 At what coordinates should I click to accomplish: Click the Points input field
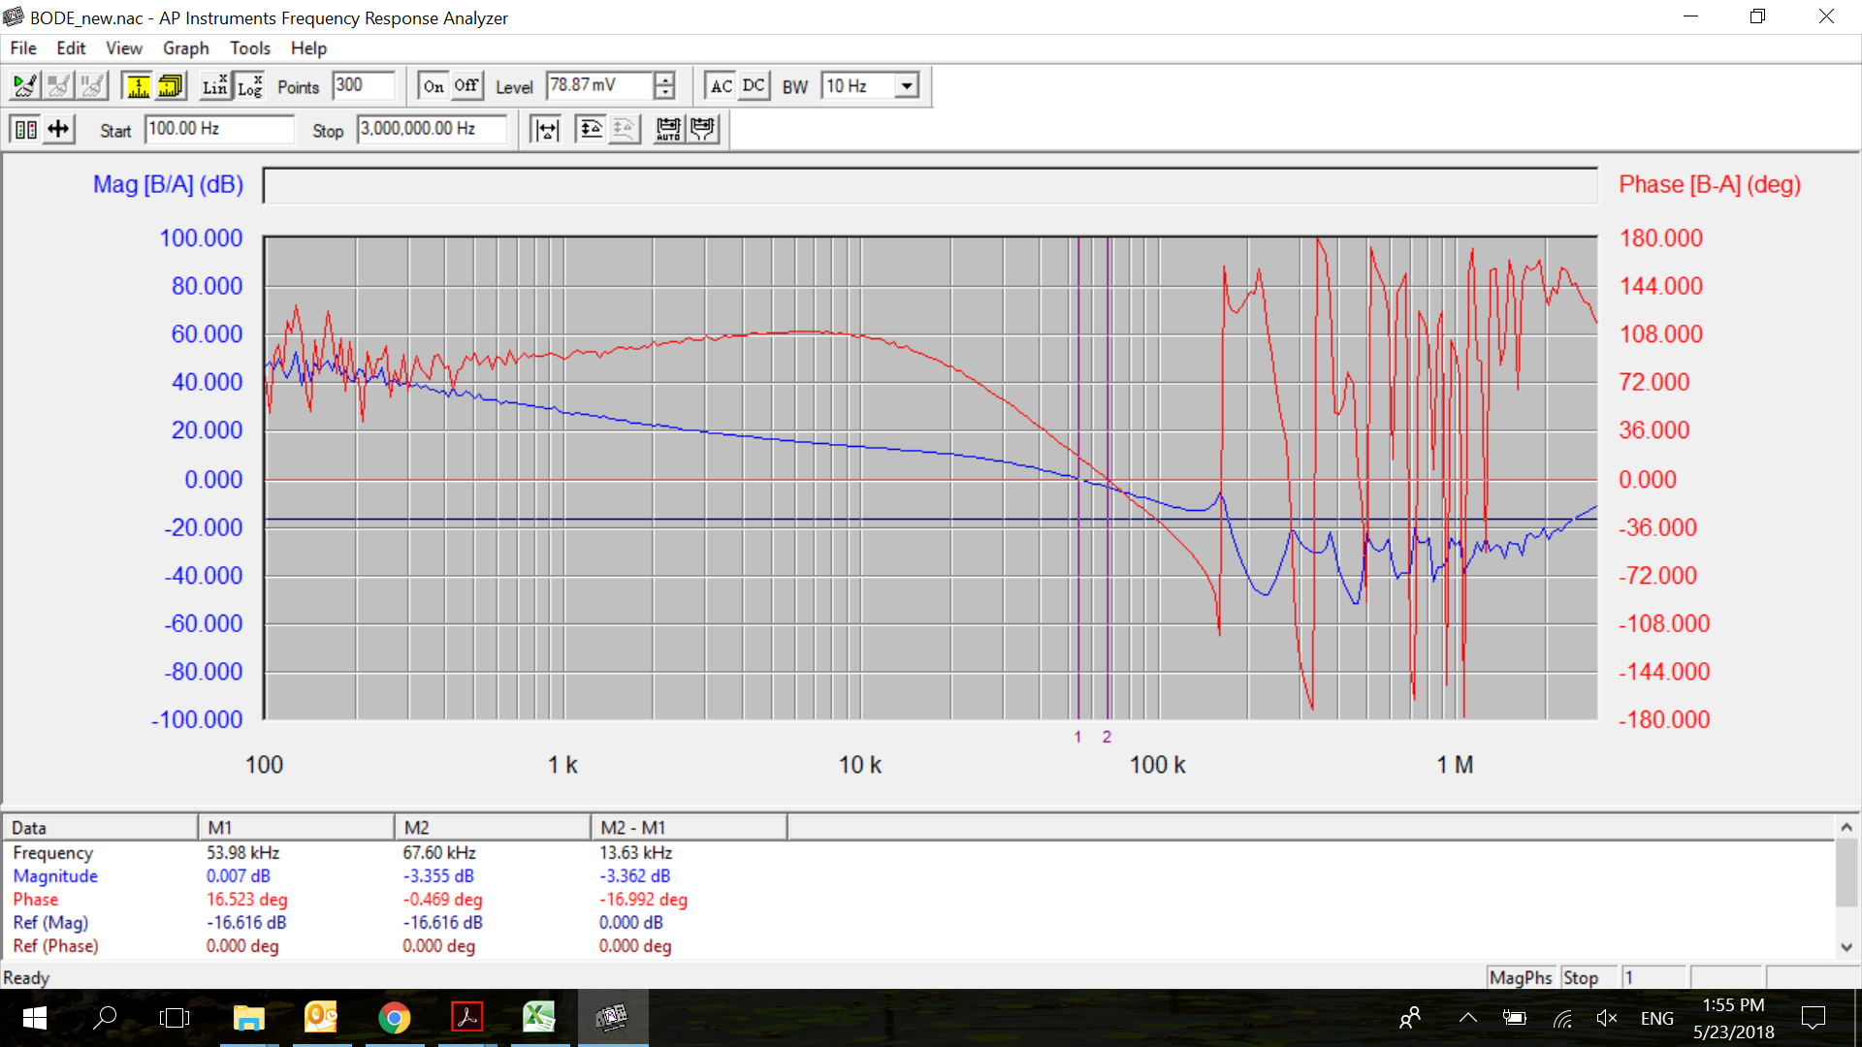coord(364,85)
